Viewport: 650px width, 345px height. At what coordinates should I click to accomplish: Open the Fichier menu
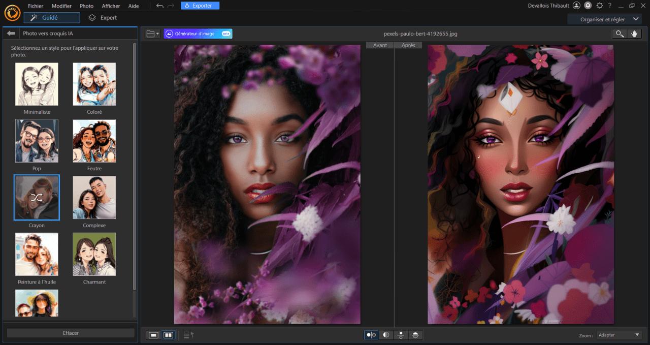click(36, 6)
